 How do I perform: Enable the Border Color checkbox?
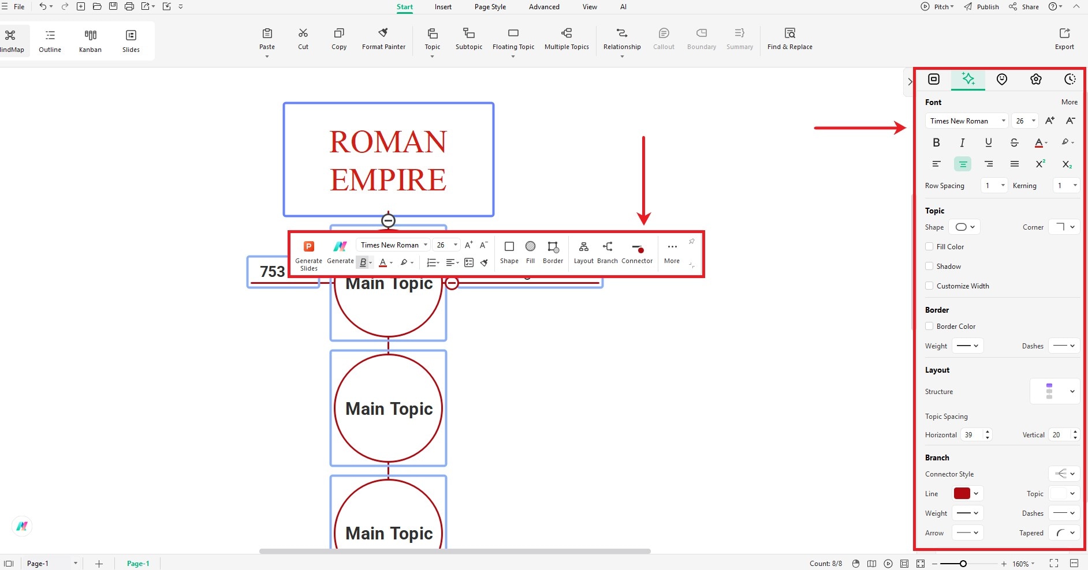929,326
